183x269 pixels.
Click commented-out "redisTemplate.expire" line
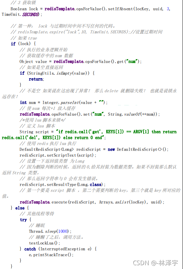click(x=87, y=32)
